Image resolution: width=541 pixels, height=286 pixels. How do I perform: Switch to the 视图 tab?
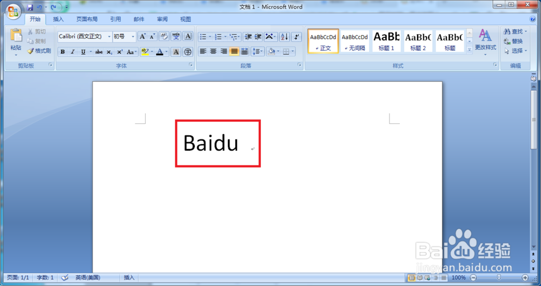(x=186, y=19)
